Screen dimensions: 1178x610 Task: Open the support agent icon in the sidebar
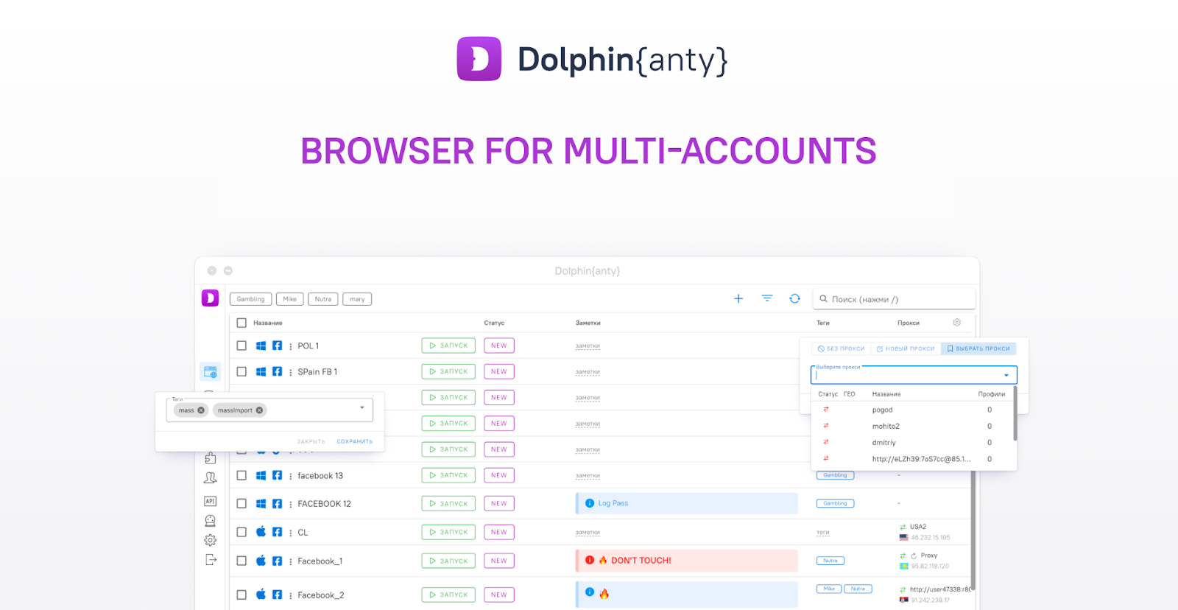click(210, 520)
